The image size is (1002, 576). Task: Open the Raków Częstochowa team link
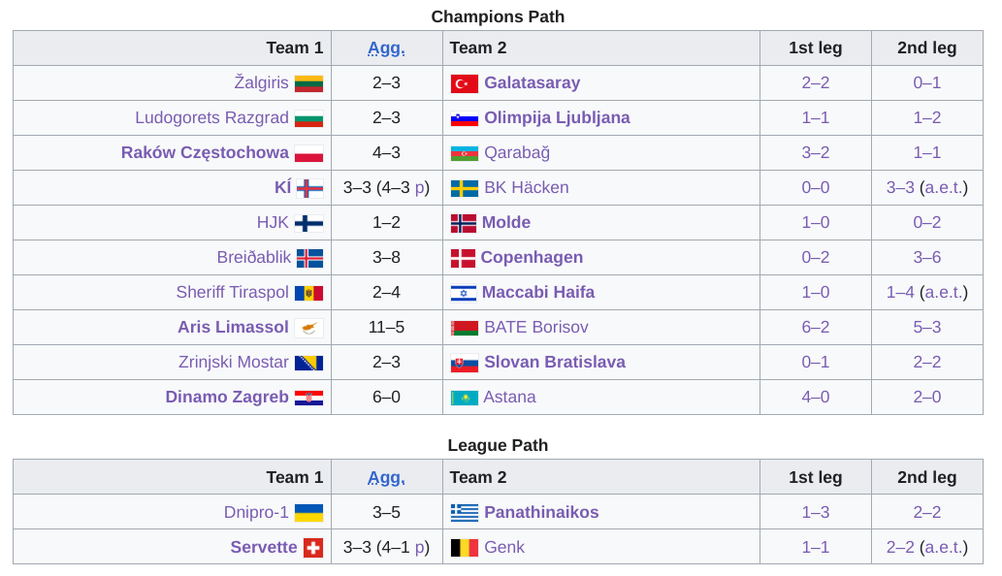[x=205, y=152]
